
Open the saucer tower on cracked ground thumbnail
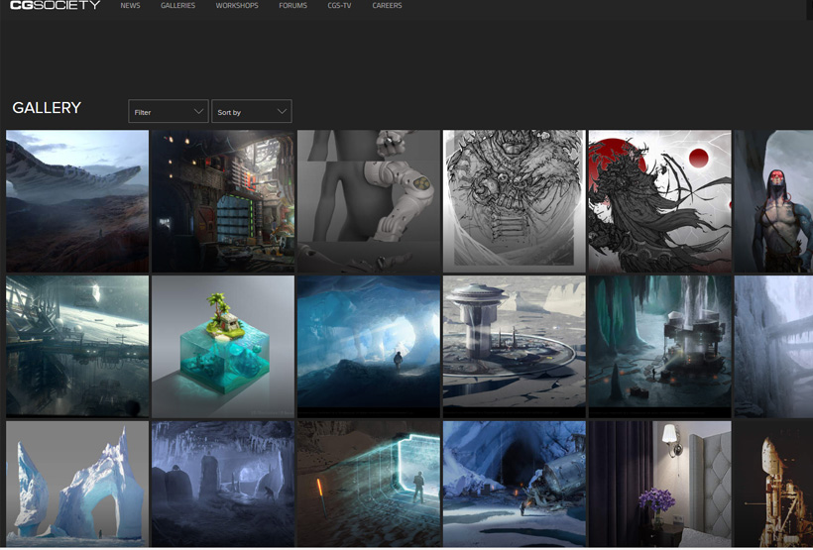tap(515, 346)
